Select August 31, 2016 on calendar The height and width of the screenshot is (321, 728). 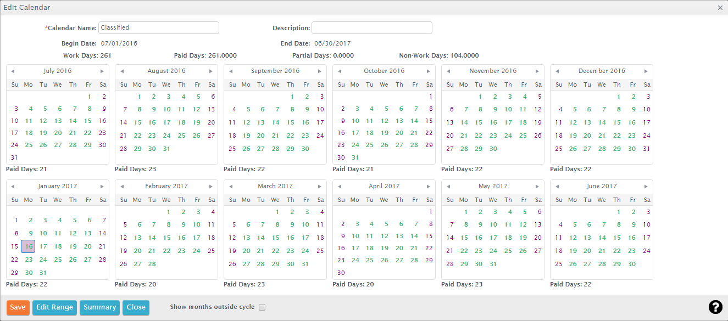coord(167,149)
